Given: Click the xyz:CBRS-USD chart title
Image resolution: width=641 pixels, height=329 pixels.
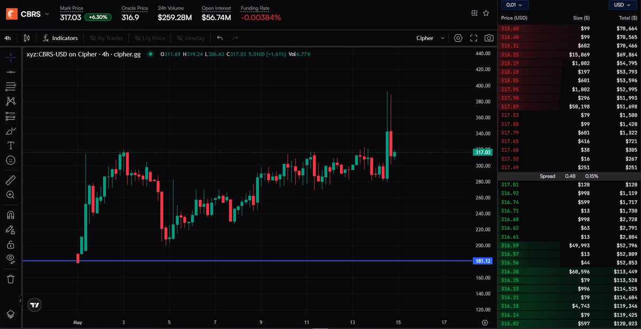Looking at the screenshot, I should click(x=83, y=54).
